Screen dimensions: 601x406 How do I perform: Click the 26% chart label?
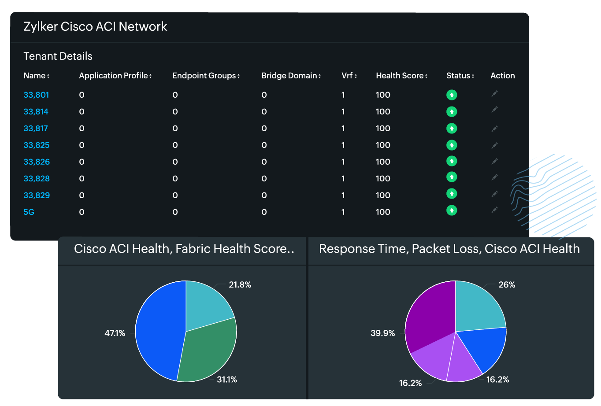click(507, 285)
